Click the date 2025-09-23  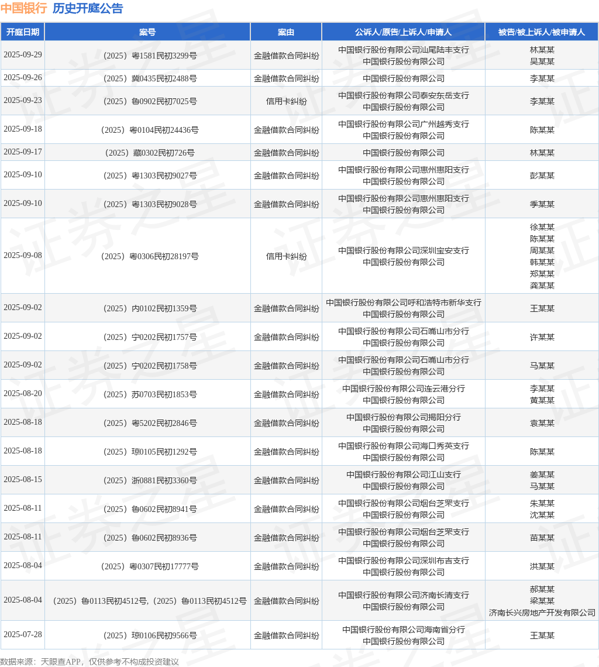click(23, 101)
